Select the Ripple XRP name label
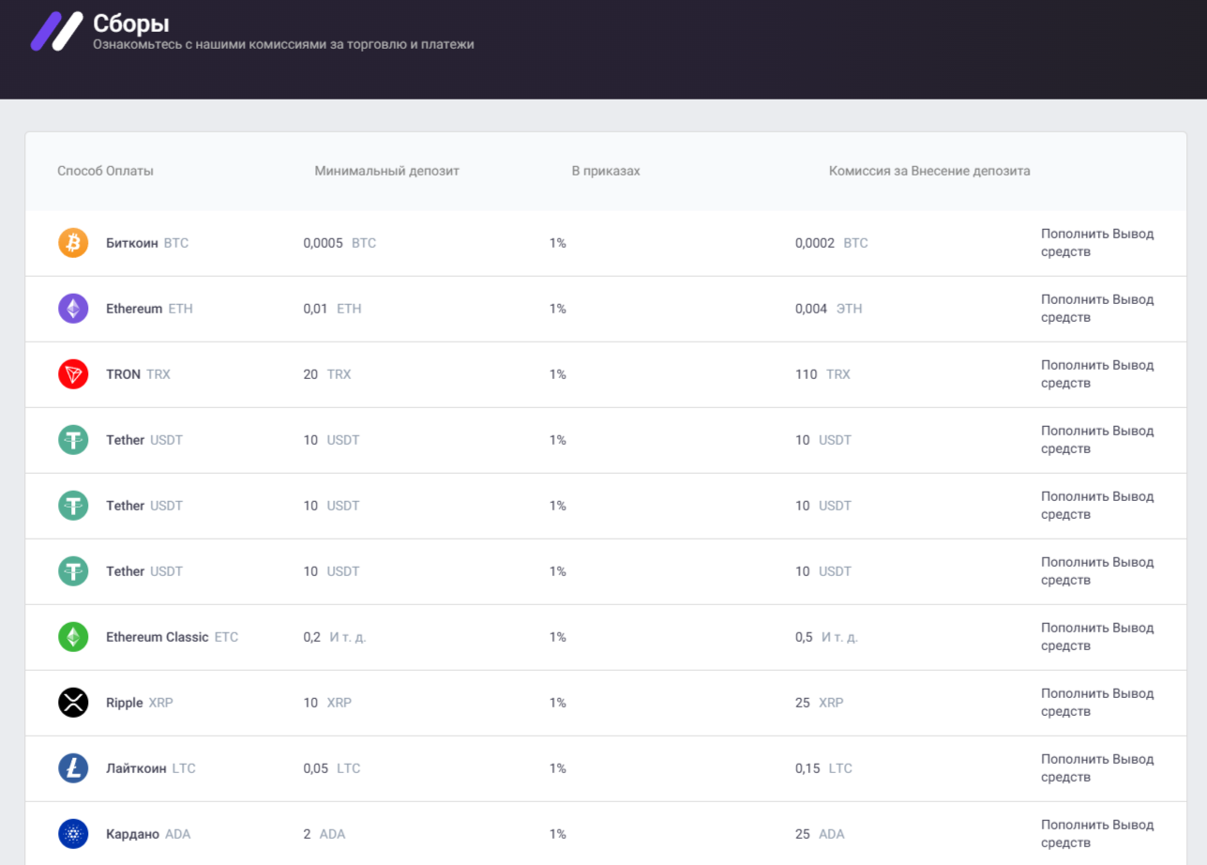1207x865 pixels. 140,703
